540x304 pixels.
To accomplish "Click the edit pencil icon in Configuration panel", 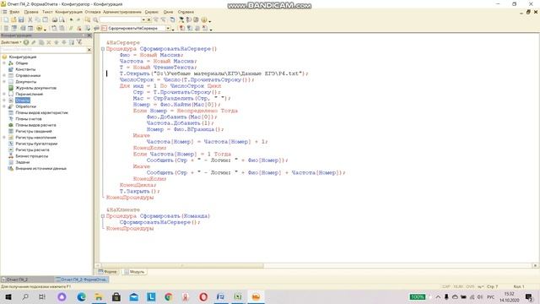I will [x=34, y=42].
